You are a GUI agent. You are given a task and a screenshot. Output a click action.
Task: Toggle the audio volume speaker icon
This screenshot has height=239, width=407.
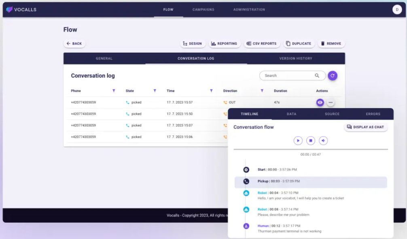[323, 141]
